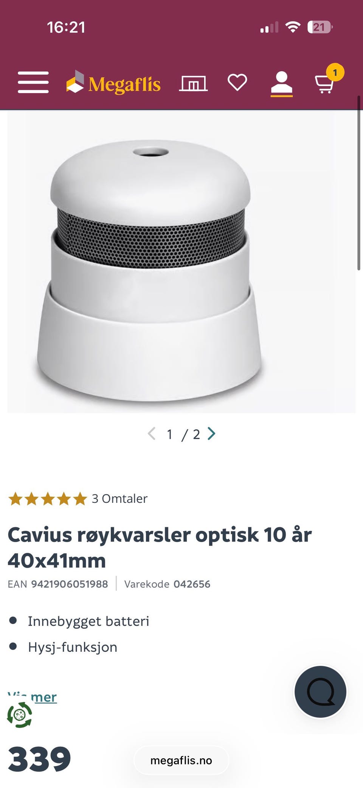Tap the 339 price label
The image size is (363, 788).
(x=39, y=759)
